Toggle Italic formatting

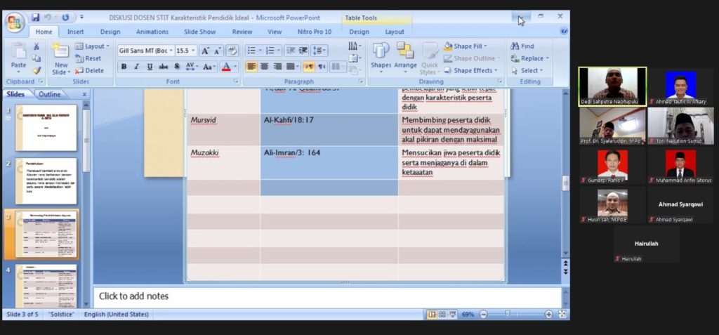[x=137, y=67]
